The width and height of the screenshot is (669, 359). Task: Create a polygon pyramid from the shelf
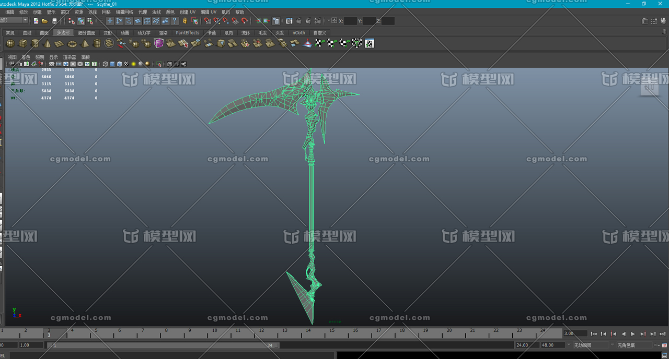(84, 43)
